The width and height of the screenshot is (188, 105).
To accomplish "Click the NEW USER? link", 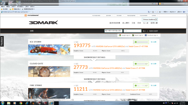I will 153,31.
